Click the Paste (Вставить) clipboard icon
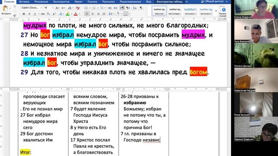Screen dimensions: 278x156 (6, 9)
